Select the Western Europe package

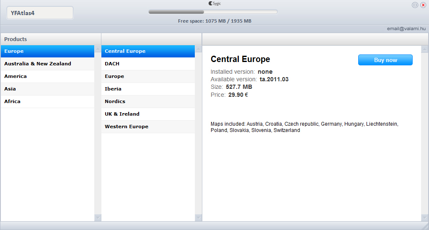[x=148, y=127]
